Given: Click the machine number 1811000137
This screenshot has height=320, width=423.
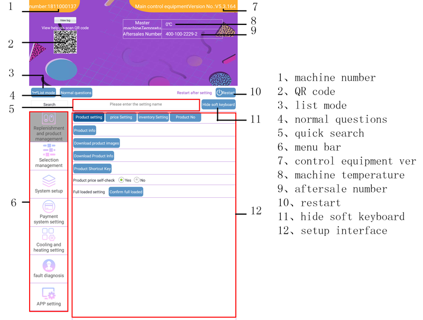Looking at the screenshot, I should pyautogui.click(x=62, y=6).
